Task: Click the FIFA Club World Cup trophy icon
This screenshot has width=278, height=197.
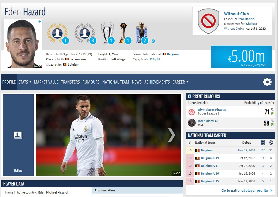Action: click(123, 33)
